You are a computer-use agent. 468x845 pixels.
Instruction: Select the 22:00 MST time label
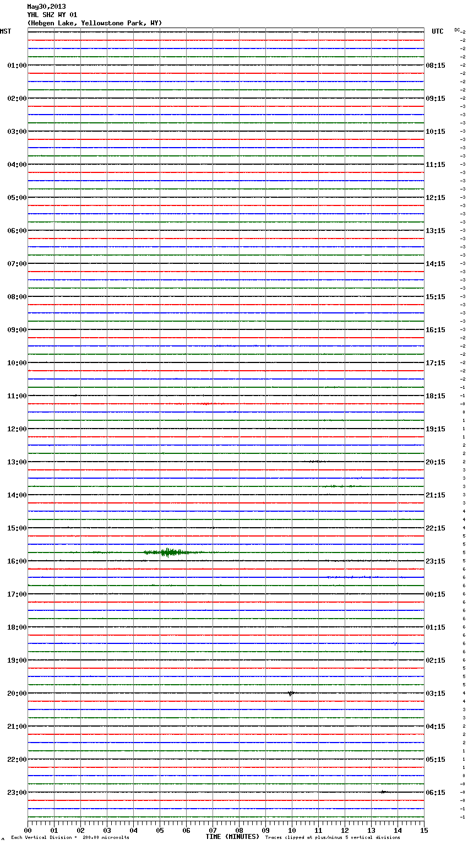(x=17, y=760)
